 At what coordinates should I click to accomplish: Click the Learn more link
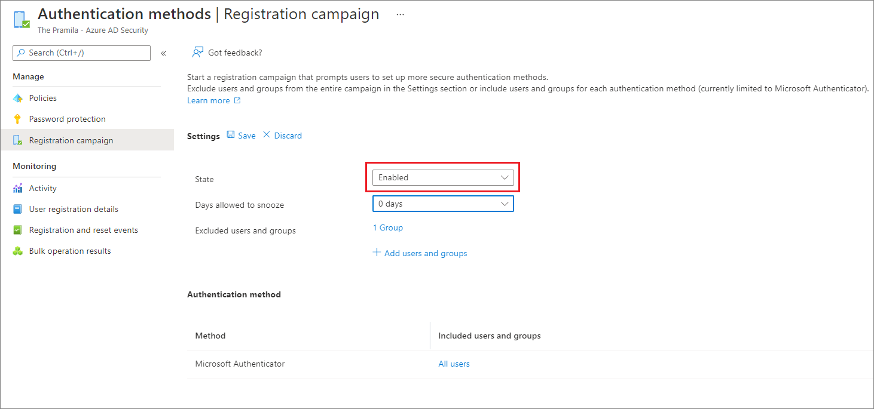pos(209,100)
